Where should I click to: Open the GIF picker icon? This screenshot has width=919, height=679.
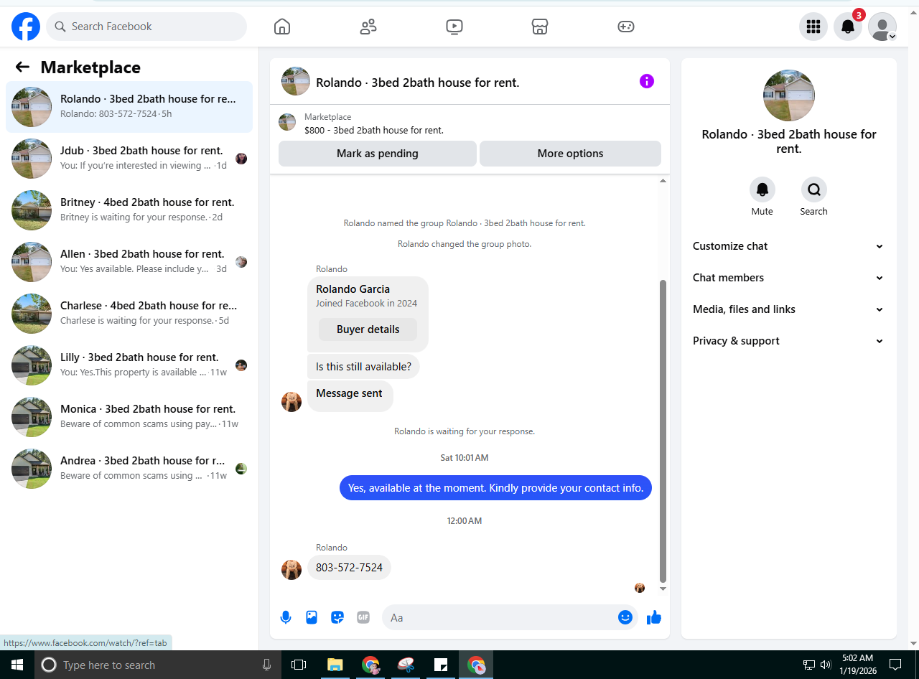click(363, 617)
